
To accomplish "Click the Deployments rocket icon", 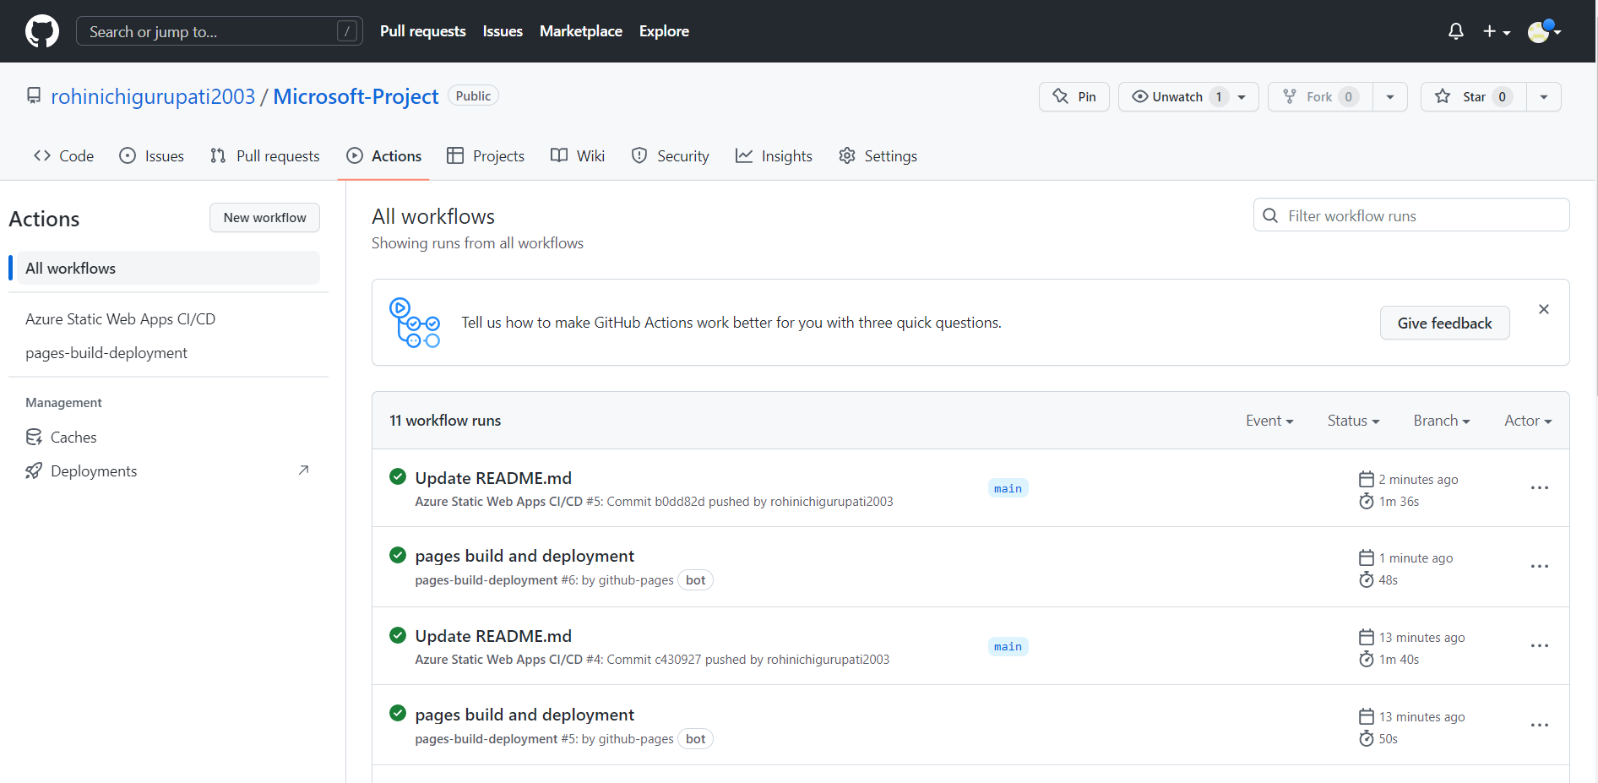I will tap(33, 470).
